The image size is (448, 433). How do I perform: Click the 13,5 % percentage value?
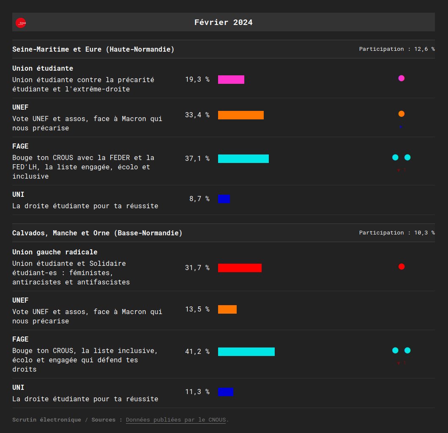[197, 309]
